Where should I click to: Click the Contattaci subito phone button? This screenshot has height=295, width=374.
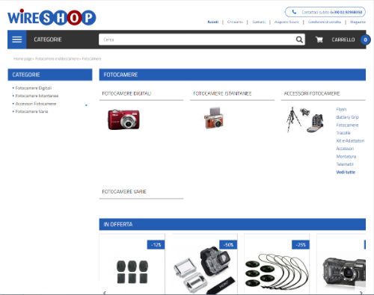pos(325,12)
